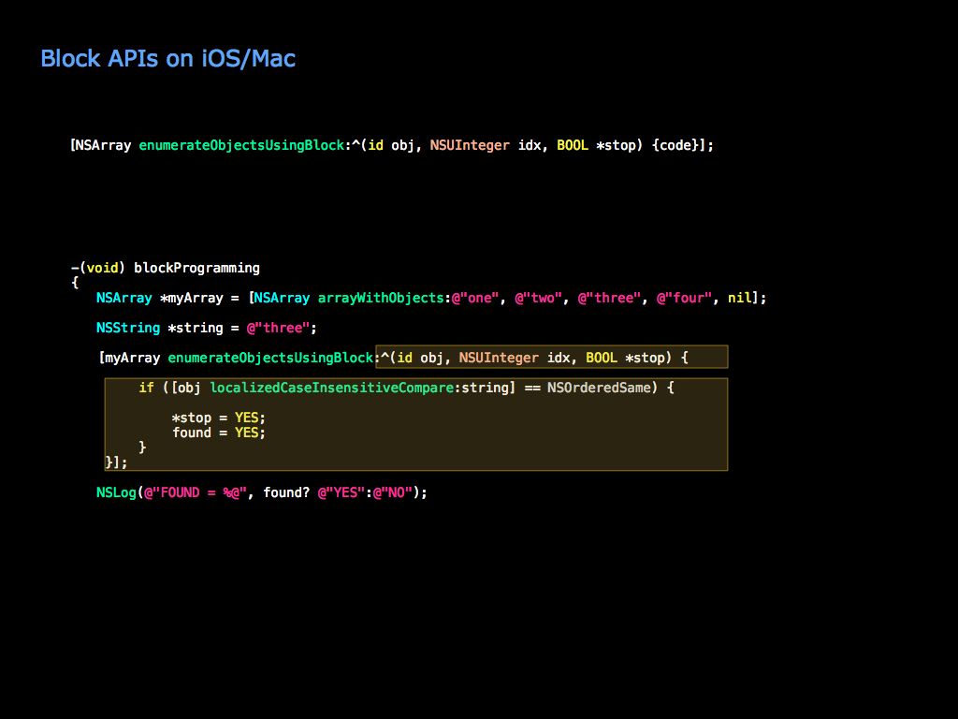Select the highlighted if-statement block outline
The image size is (958, 719).
[415, 423]
